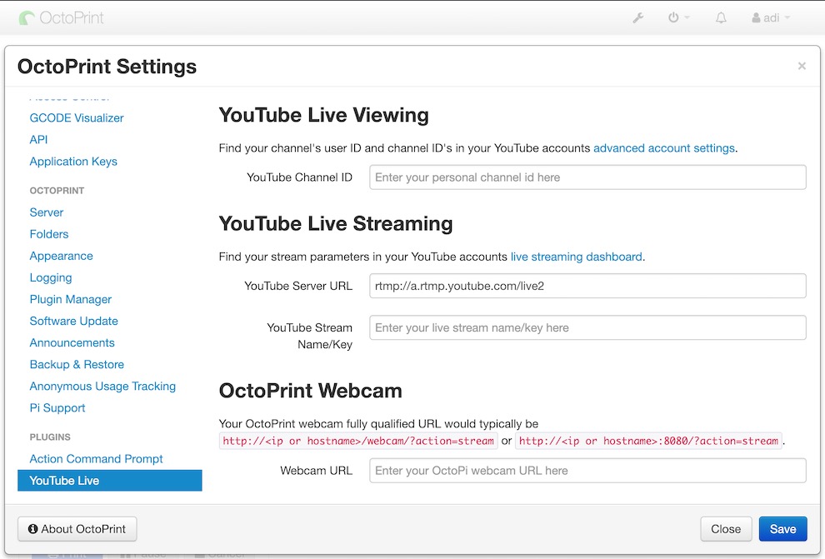825x559 pixels.
Task: Go to Application Keys settings
Action: pyautogui.click(x=73, y=162)
